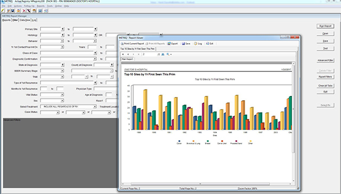Click lookup button beside Type of 1st Recurrence
The image size is (341, 194).
point(95,83)
